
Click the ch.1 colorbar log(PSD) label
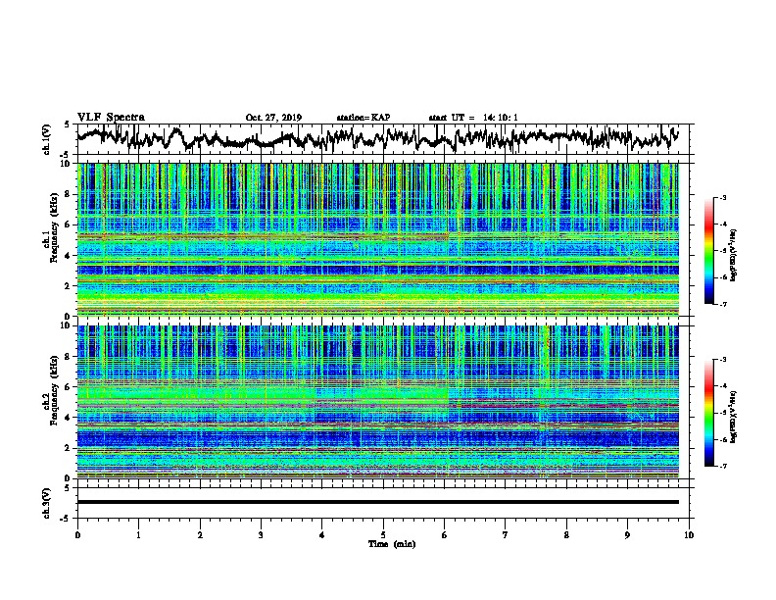734,256
